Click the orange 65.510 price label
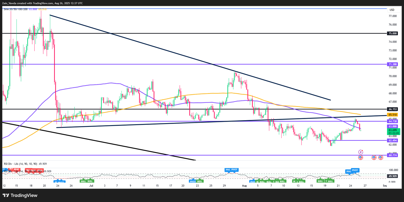404x202 pixels. [x=392, y=115]
